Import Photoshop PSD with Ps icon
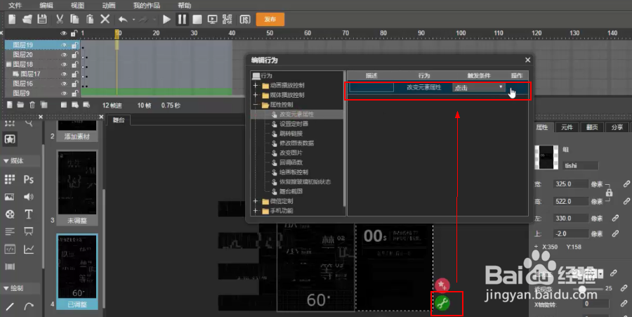This screenshot has width=632, height=317. [x=29, y=179]
